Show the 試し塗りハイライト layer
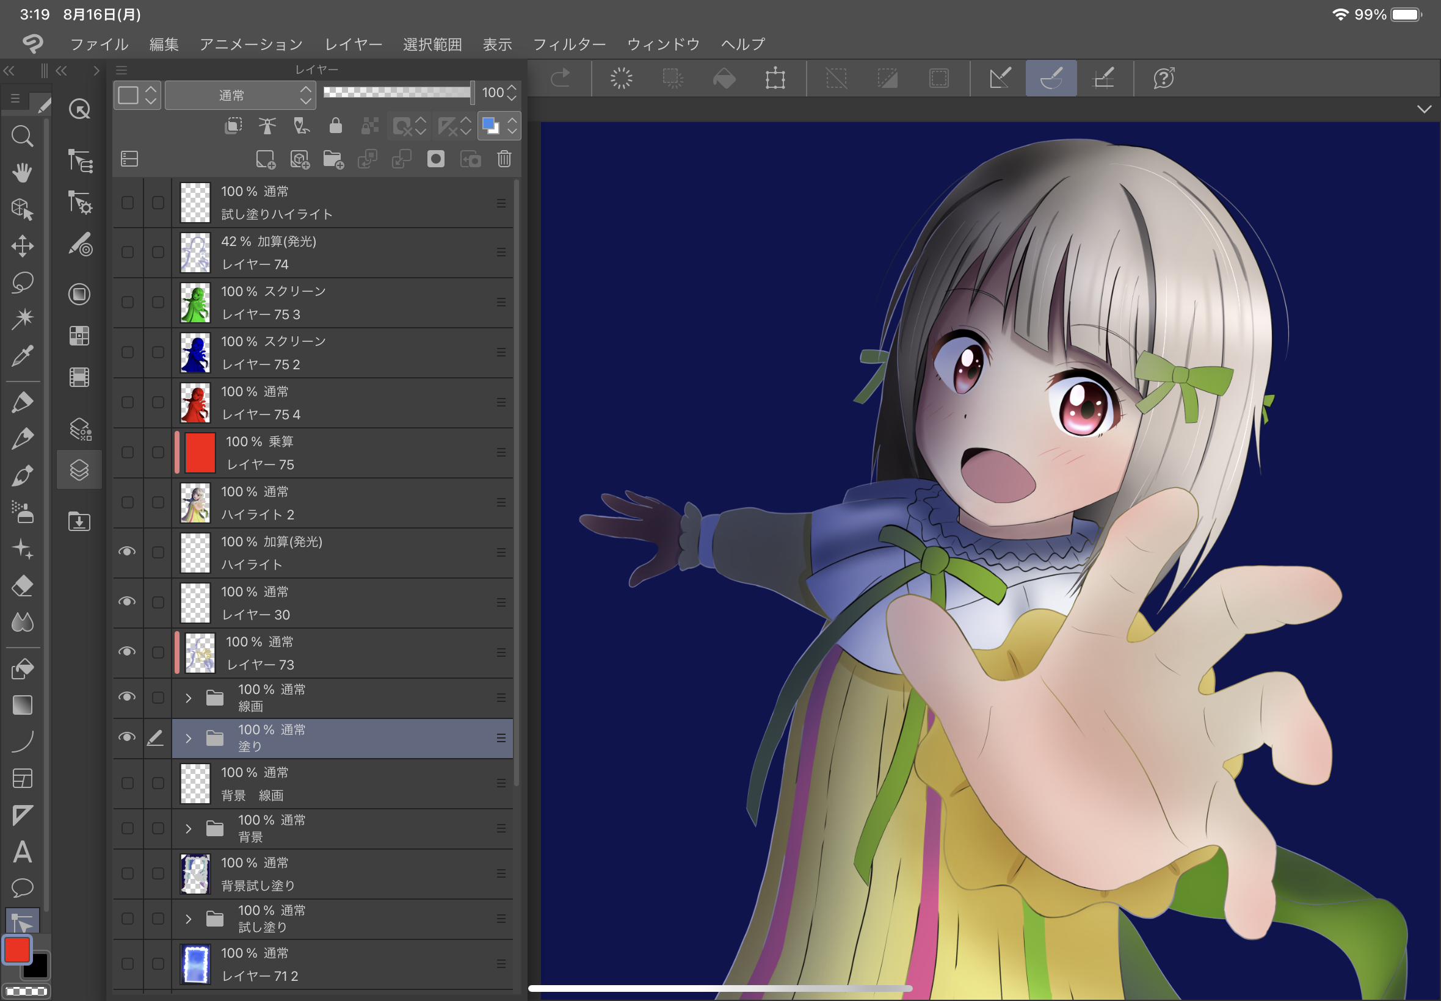Viewport: 1441px width, 1001px height. [x=128, y=203]
